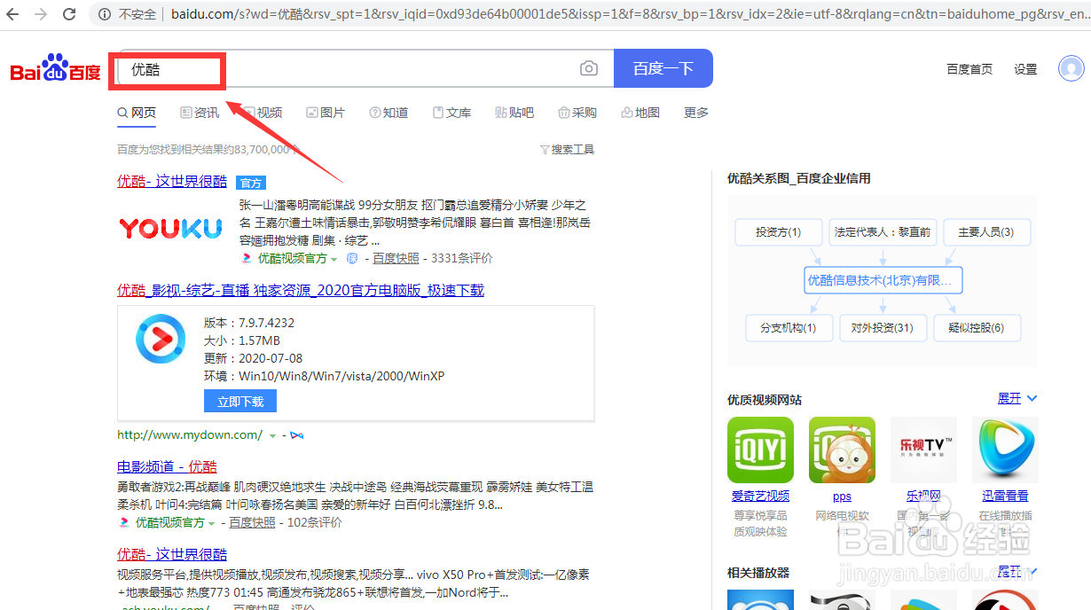This screenshot has width=1091, height=610.
Task: Expand the 相关播放器 展开 link
Action: 1016,572
